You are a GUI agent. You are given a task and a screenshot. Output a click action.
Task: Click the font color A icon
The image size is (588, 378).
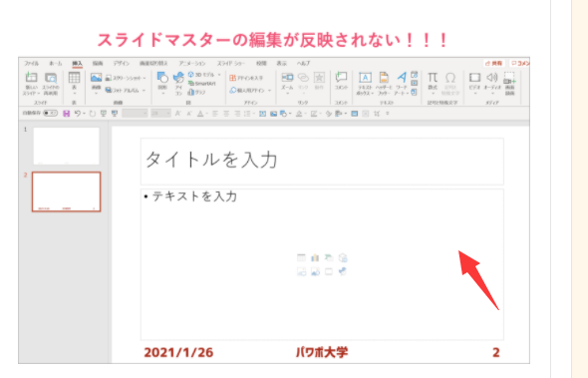(200, 114)
